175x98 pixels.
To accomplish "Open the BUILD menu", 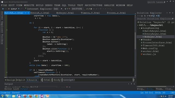I will 39,5.
